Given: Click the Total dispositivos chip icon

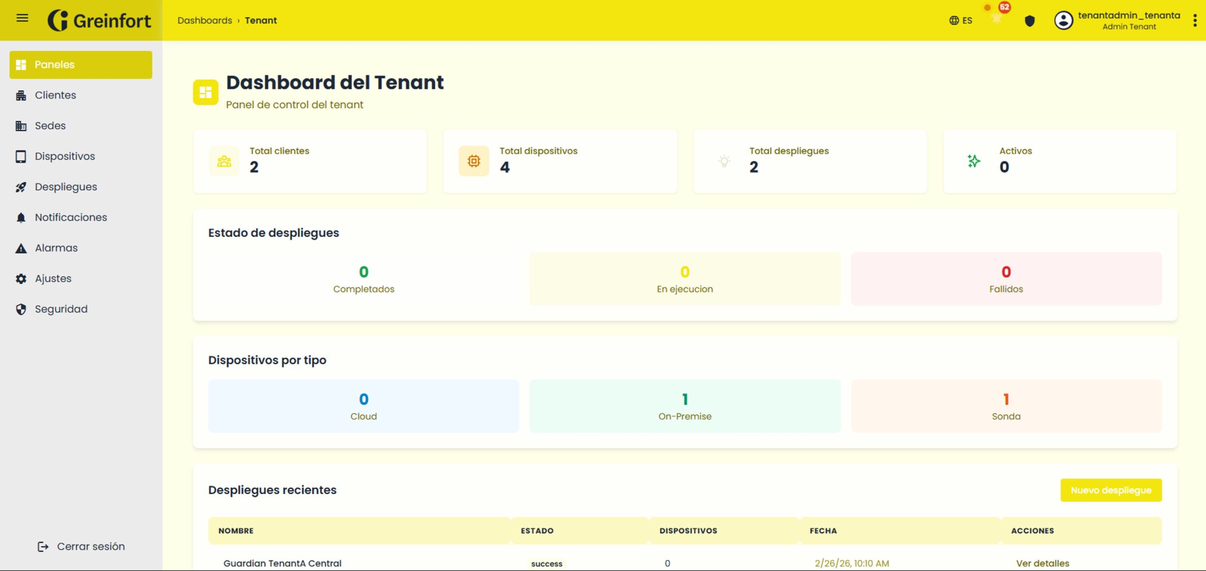Looking at the screenshot, I should (x=474, y=161).
